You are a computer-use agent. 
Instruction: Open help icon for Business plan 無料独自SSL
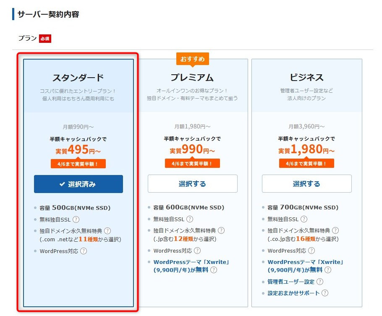(x=304, y=219)
